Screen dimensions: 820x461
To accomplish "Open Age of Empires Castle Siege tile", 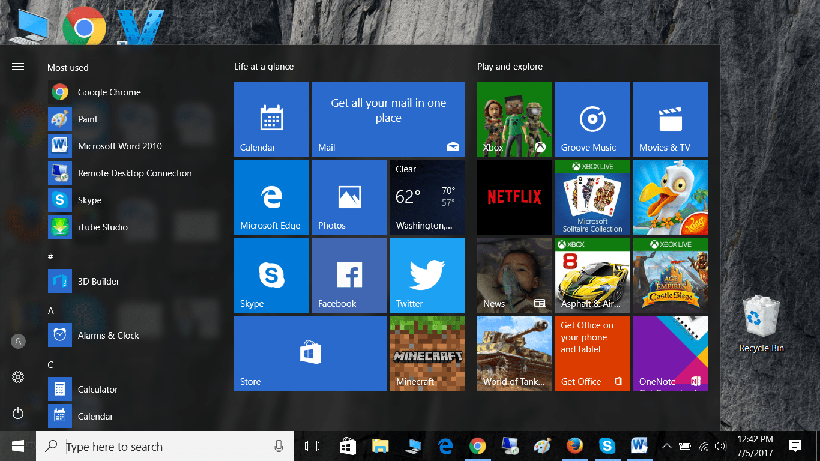I will tap(671, 276).
